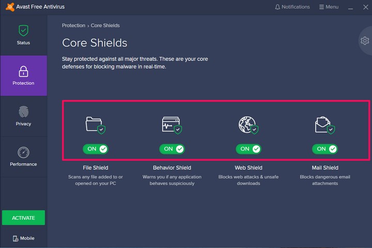Open the Notifications text item
The width and height of the screenshot is (372, 248).
[x=296, y=7]
